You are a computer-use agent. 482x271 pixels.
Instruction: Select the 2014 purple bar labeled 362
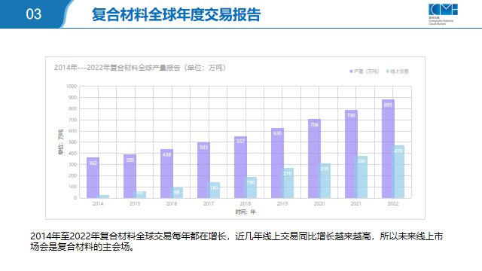click(93, 178)
